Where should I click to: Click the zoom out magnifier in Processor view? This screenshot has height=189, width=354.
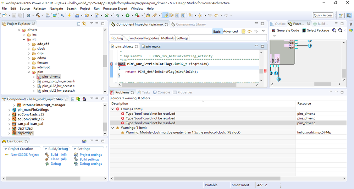(x=340, y=30)
